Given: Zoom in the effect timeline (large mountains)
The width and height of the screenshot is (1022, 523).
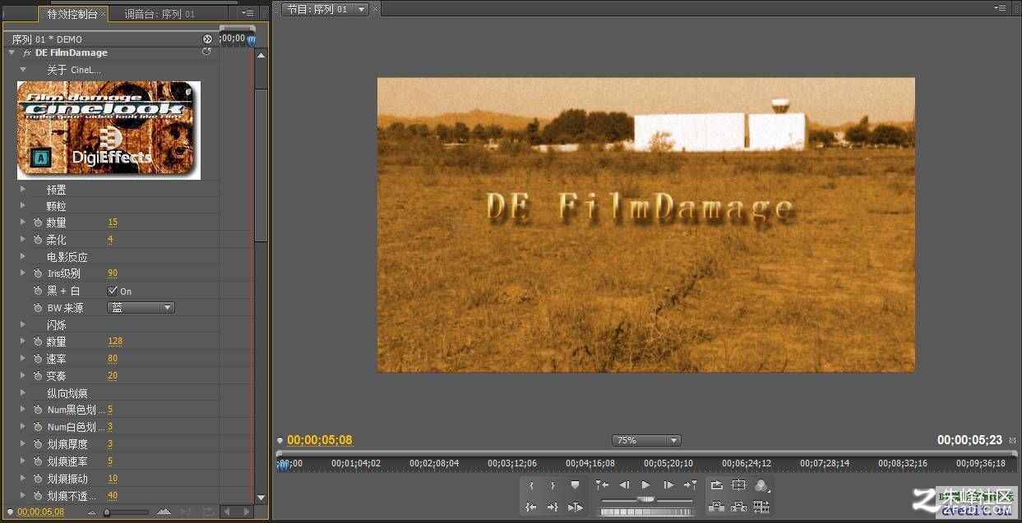Looking at the screenshot, I should tap(164, 512).
